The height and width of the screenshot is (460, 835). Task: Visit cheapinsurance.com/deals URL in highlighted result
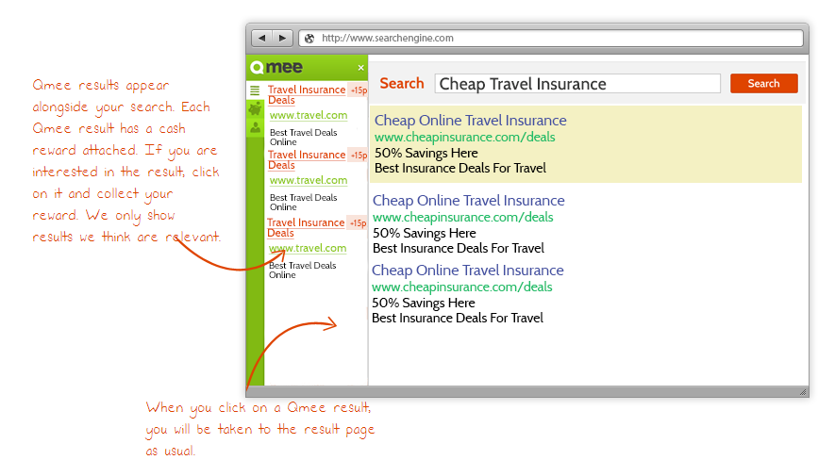click(464, 138)
